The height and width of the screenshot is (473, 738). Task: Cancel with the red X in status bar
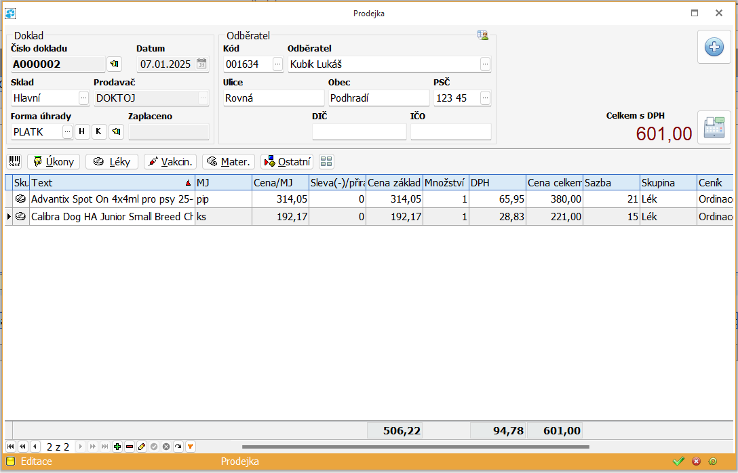coord(696,461)
